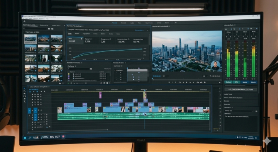Toggle lock on the topmost video track
The width and height of the screenshot is (278, 152).
click(x=32, y=94)
